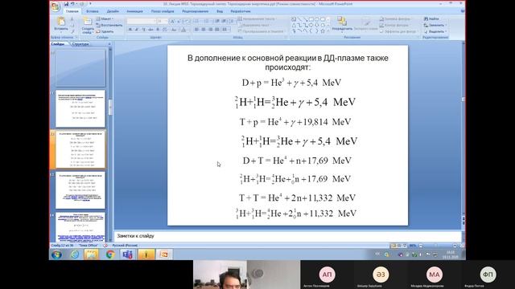The image size is (515, 289).
Task: Click the PowerPoint icon in taskbar
Action: click(164, 254)
